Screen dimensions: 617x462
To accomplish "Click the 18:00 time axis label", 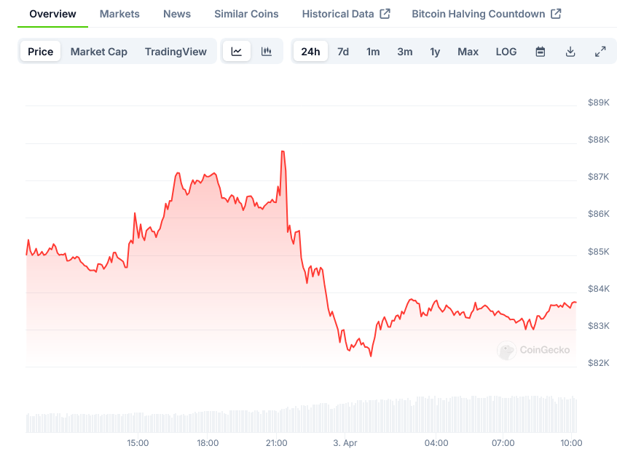I will pyautogui.click(x=208, y=443).
